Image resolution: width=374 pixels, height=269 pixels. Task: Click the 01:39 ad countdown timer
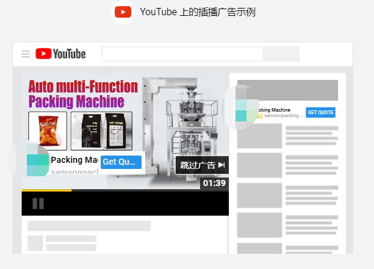tap(214, 183)
